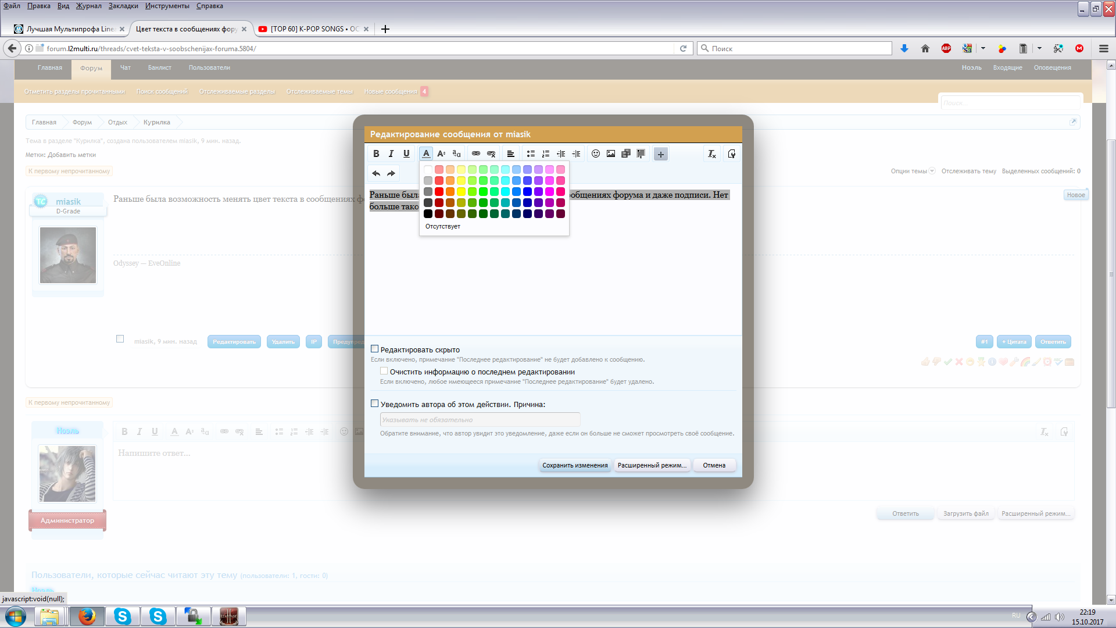Screen dimensions: 1116x628
Task: Enable the 'Редактировать скрыто' checkbox
Action: [375, 349]
